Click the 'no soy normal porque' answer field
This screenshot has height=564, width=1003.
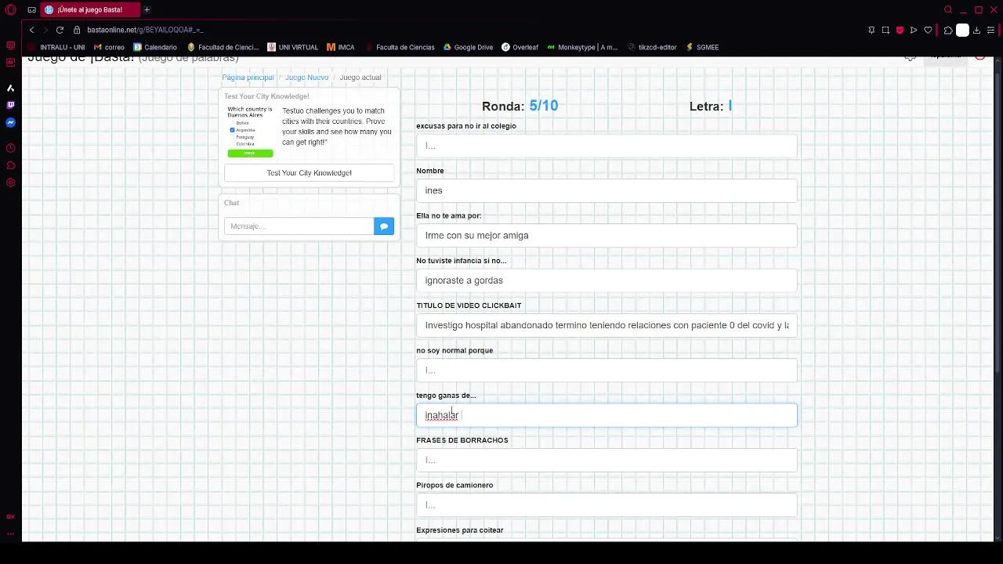pos(607,371)
